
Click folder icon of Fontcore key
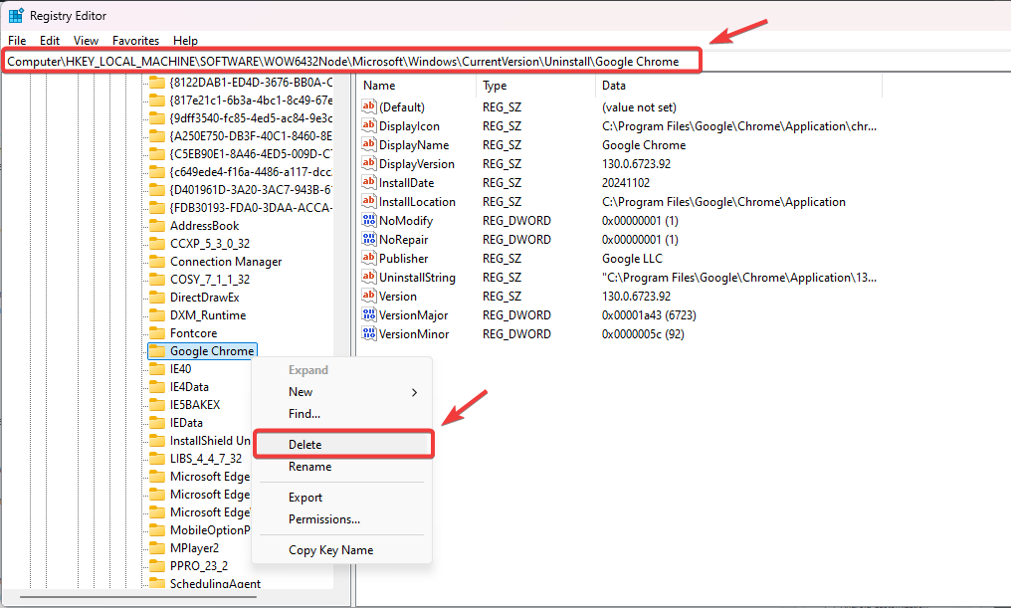click(157, 333)
